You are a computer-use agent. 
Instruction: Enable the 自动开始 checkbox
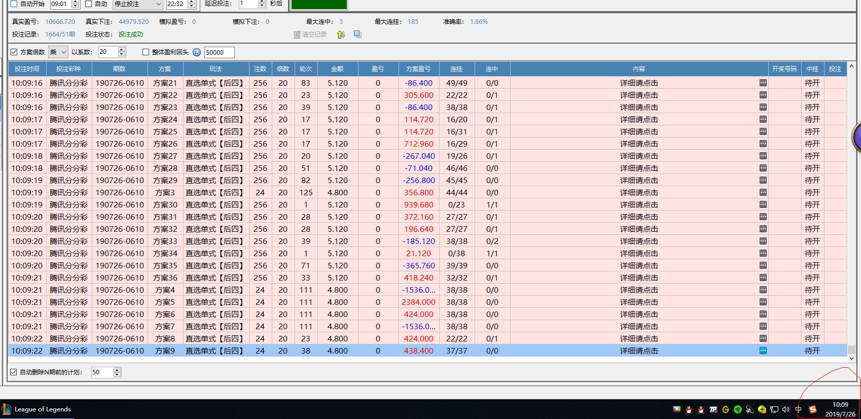pos(14,4)
